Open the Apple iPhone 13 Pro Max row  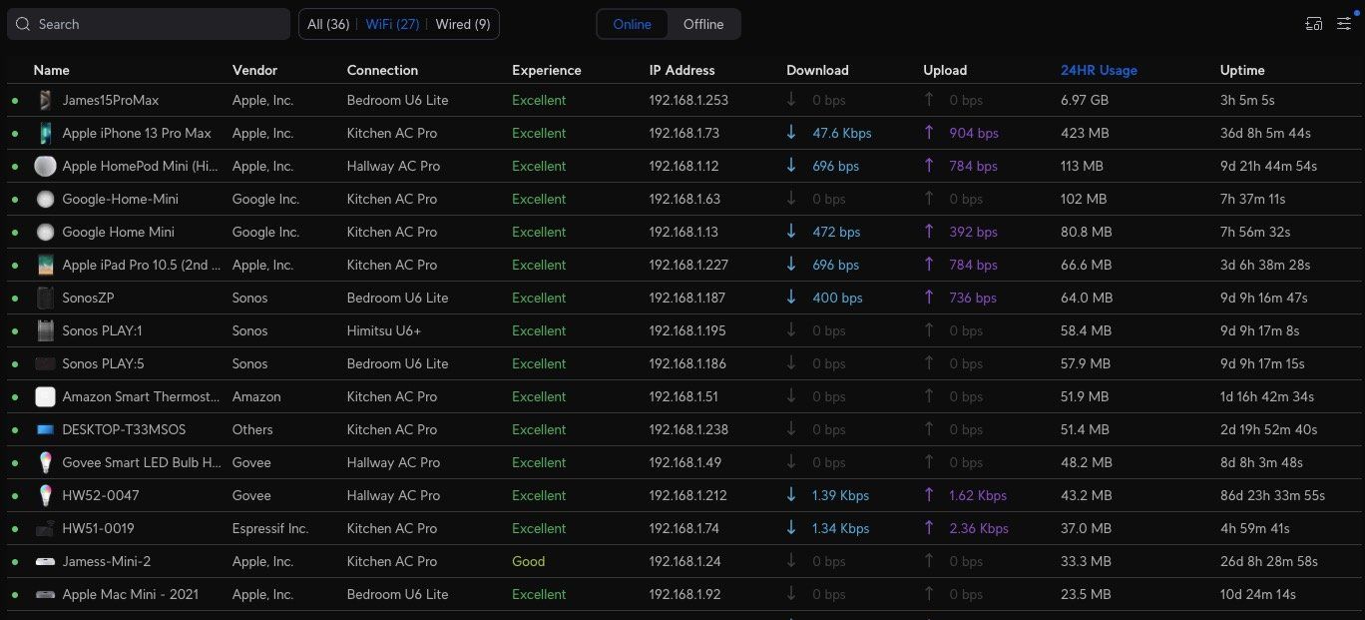pyautogui.click(x=684, y=133)
